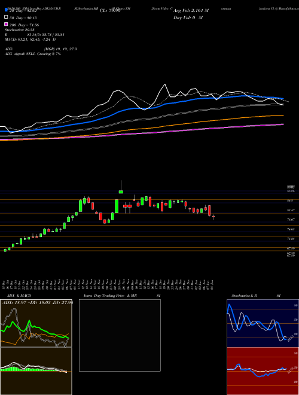
Task: Click the 74.68 price axis label
Action: (291, 229)
